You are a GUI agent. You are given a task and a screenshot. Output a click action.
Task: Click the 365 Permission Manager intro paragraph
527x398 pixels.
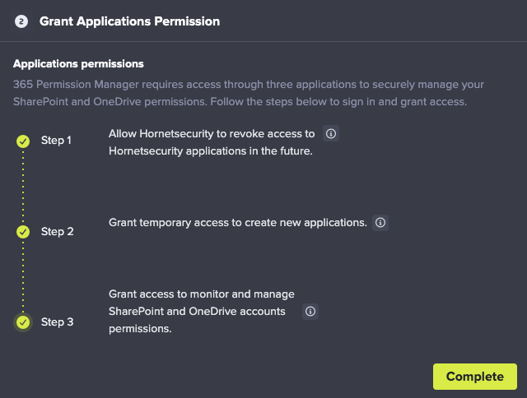tap(249, 93)
